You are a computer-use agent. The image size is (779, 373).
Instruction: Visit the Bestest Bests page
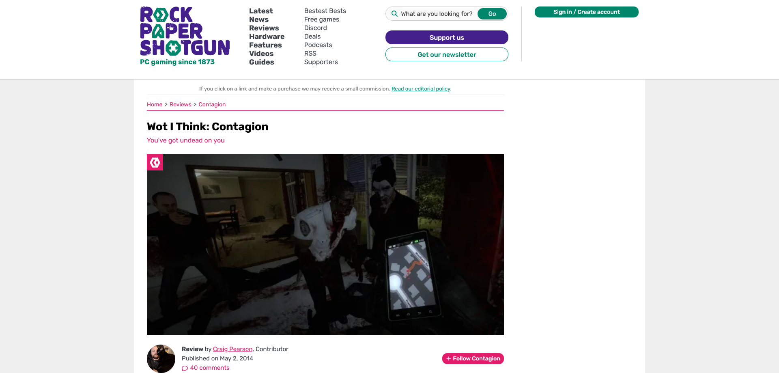325,11
